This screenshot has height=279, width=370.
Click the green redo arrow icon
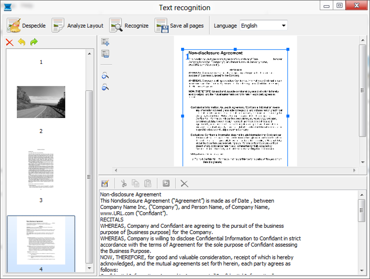34,43
